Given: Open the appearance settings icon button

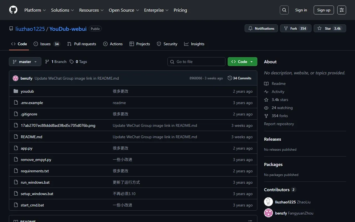Looking at the screenshot, I should pyautogui.click(x=342, y=10).
